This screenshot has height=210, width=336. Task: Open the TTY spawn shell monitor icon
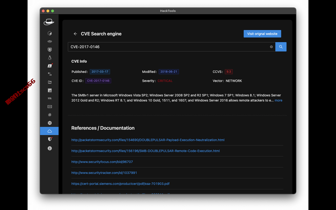[x=50, y=50]
